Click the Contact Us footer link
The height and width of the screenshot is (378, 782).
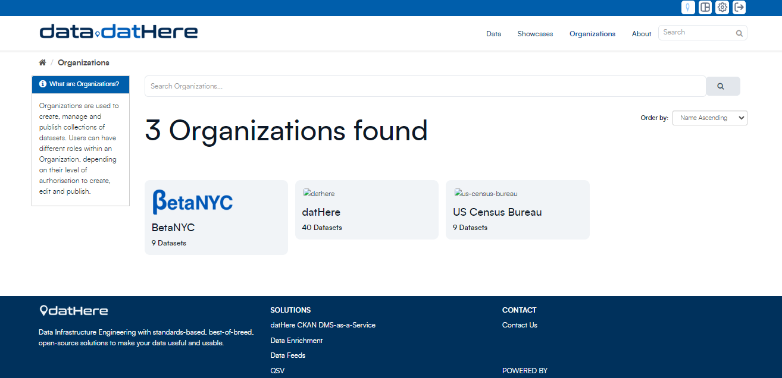click(x=520, y=325)
